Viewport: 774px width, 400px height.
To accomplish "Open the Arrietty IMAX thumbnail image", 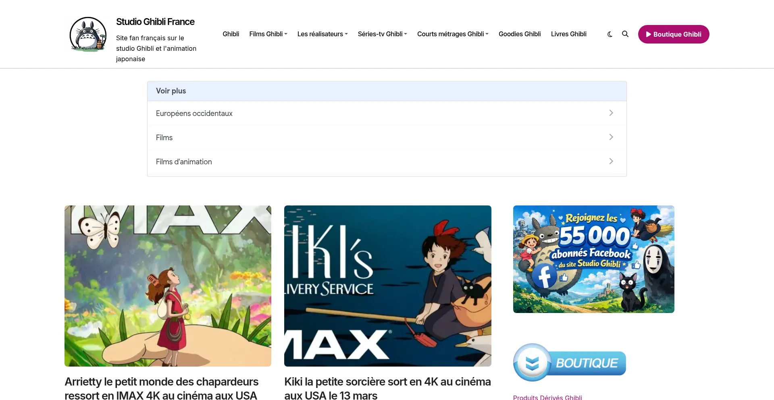I will 168,286.
